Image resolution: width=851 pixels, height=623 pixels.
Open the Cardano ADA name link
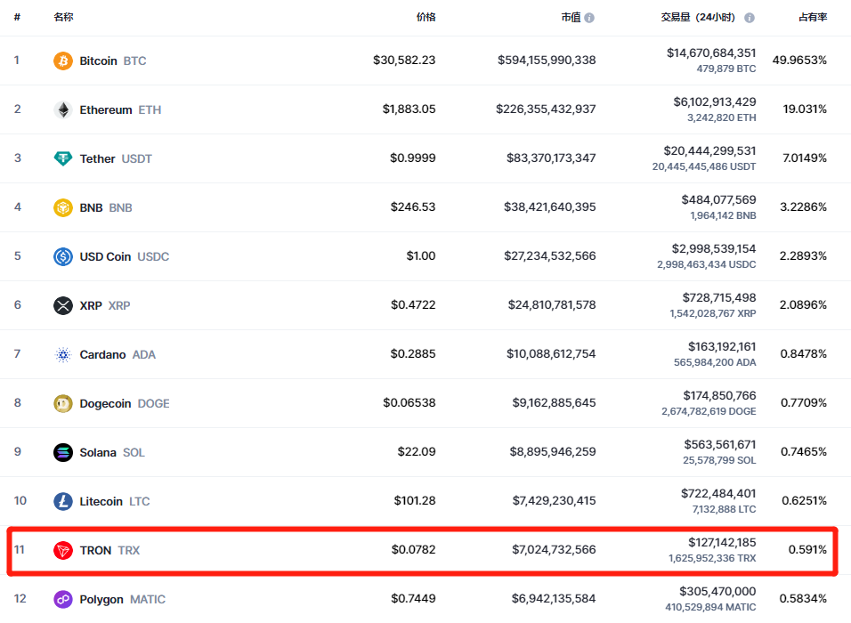(117, 354)
